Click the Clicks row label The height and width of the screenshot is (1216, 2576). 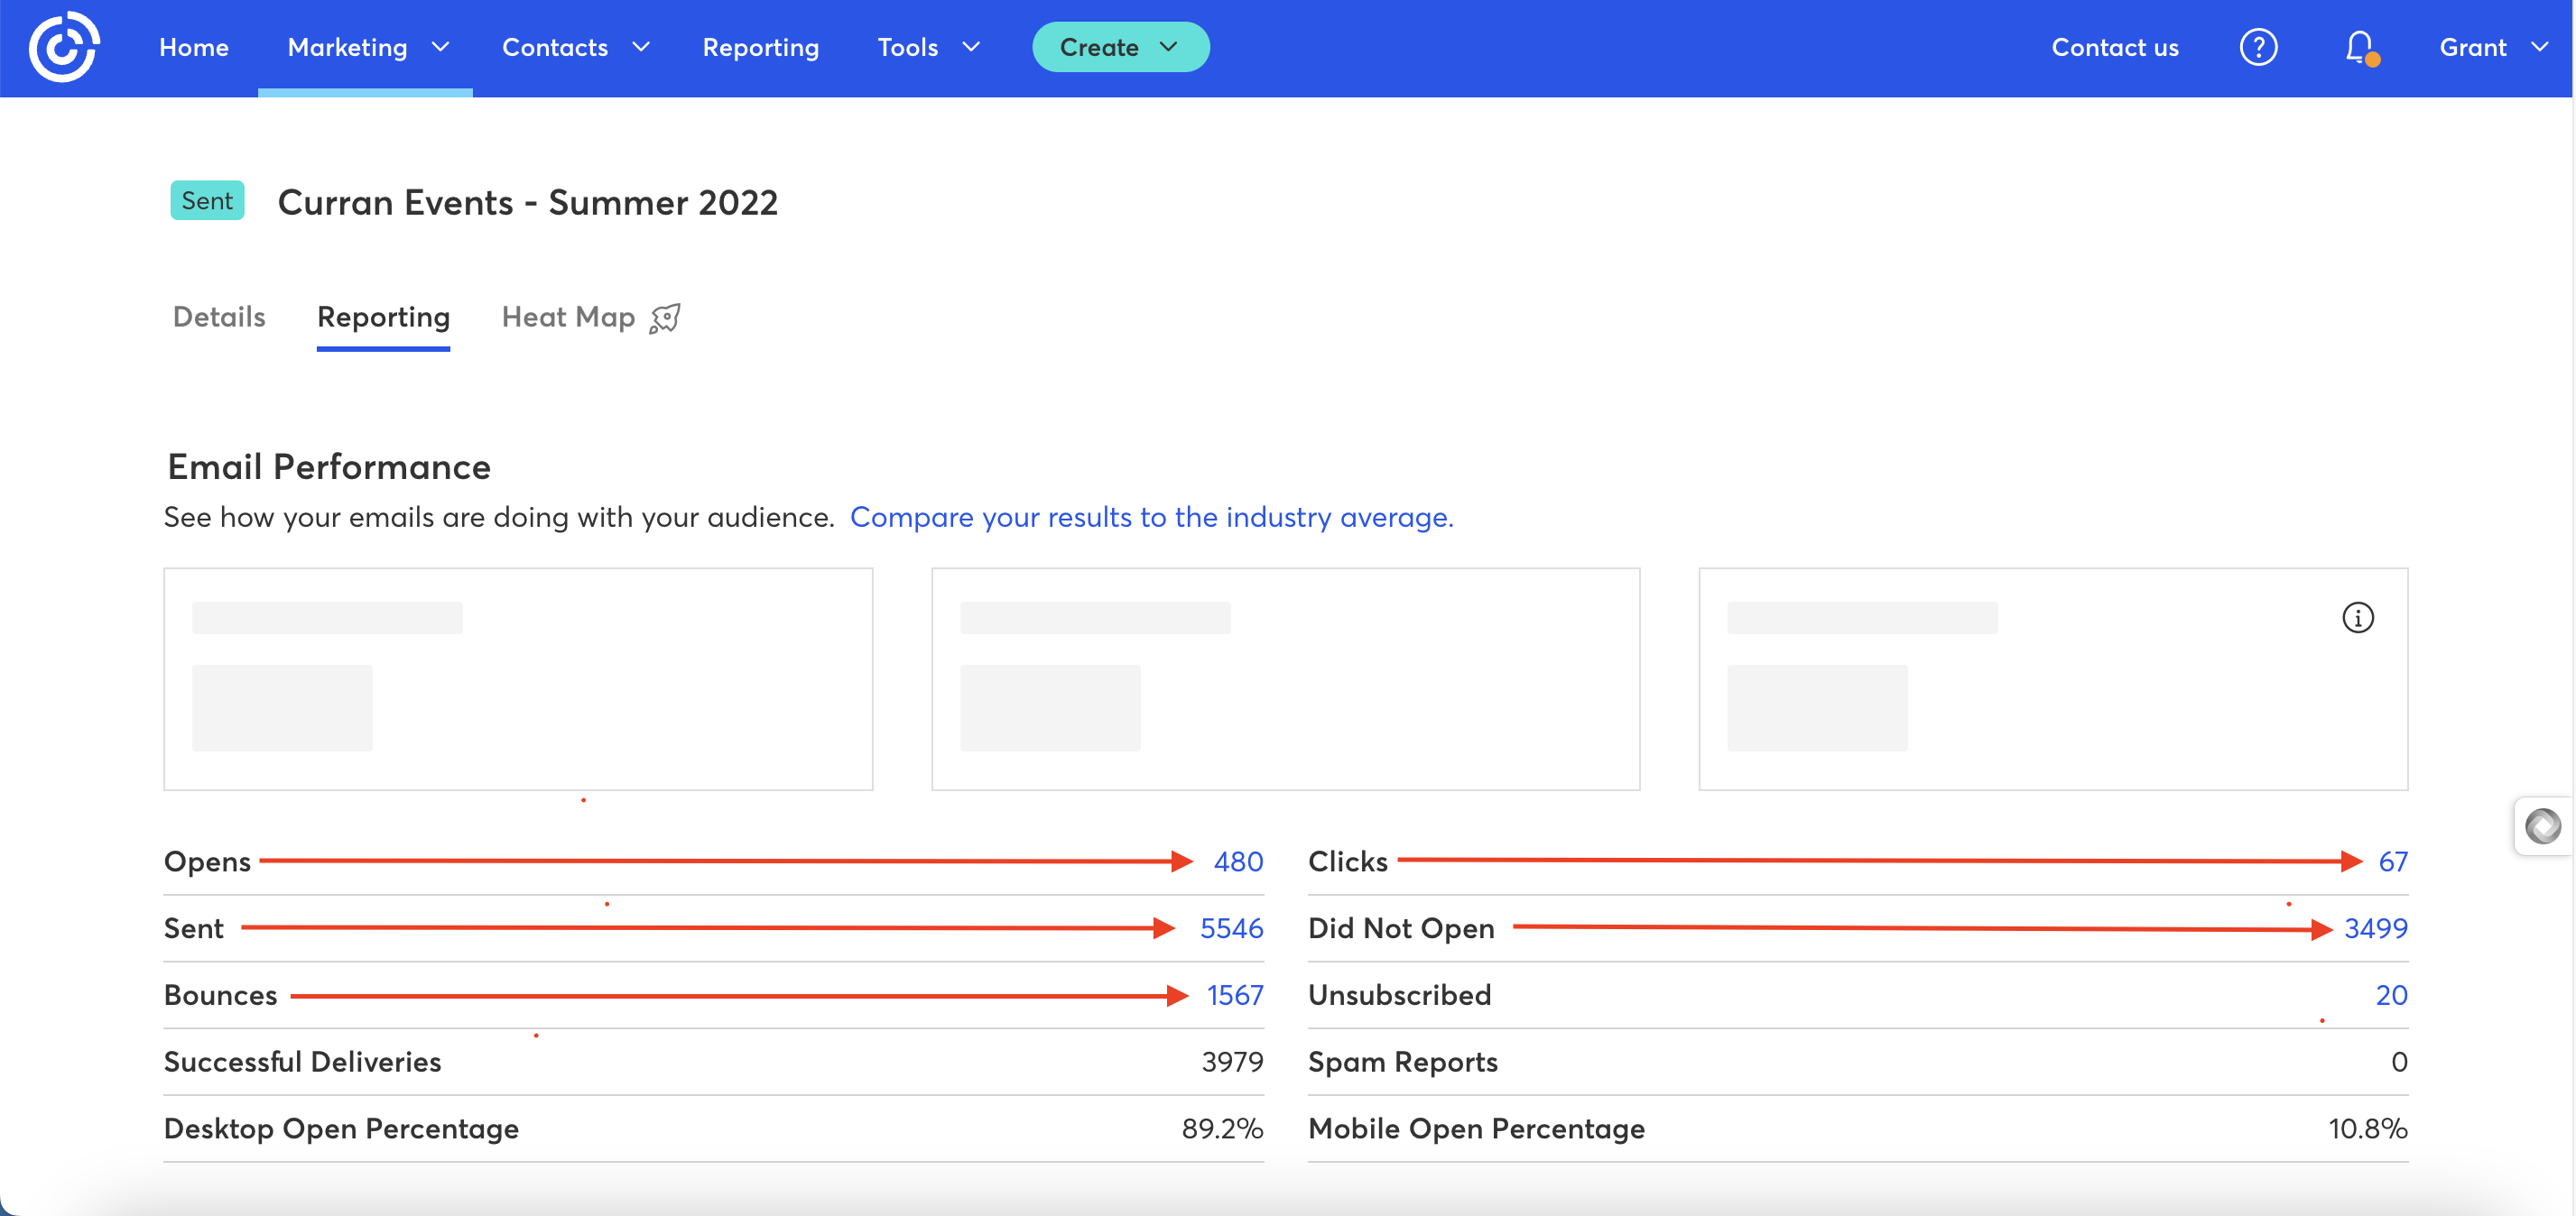1347,861
